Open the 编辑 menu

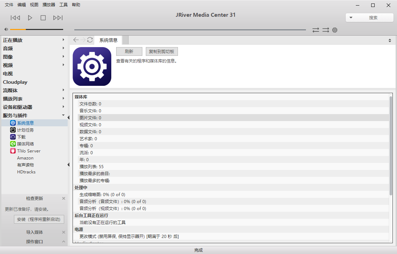coord(22,5)
